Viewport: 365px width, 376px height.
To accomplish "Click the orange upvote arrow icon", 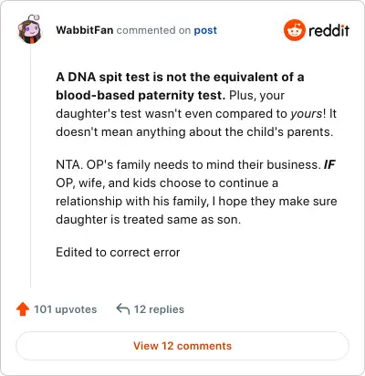I will pos(23,309).
